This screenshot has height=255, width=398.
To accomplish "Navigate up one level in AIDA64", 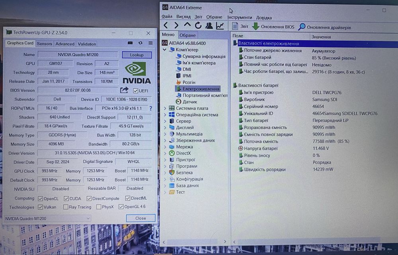I will 187,25.
